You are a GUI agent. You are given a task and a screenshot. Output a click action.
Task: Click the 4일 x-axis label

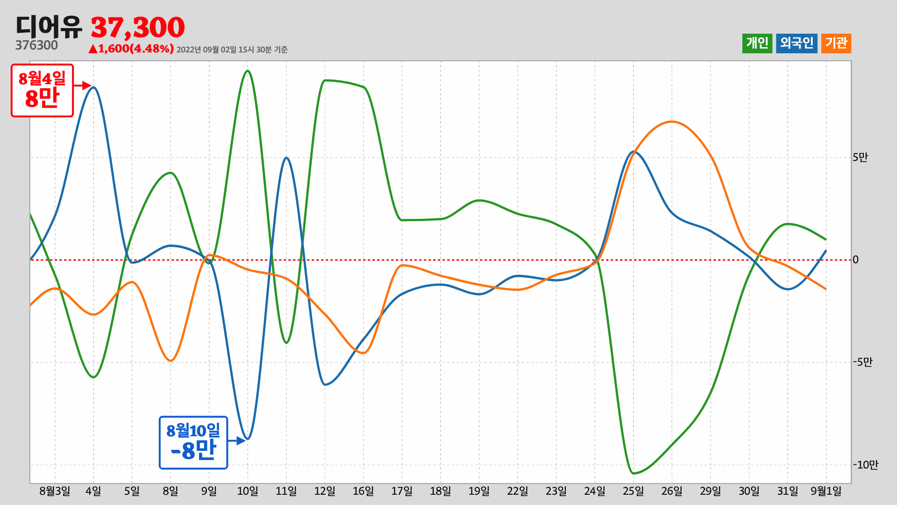click(93, 491)
